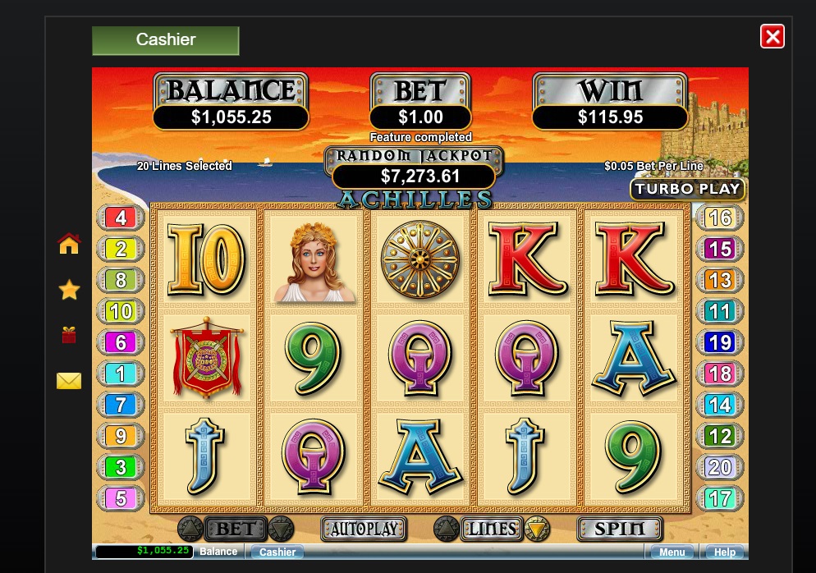816x573 pixels.
Task: Open the Menu in bottom bar
Action: coord(672,552)
